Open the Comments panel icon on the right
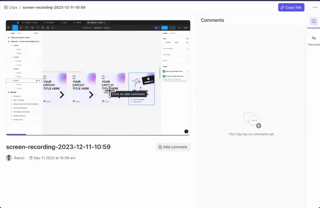This screenshot has height=208, width=320. [314, 21]
